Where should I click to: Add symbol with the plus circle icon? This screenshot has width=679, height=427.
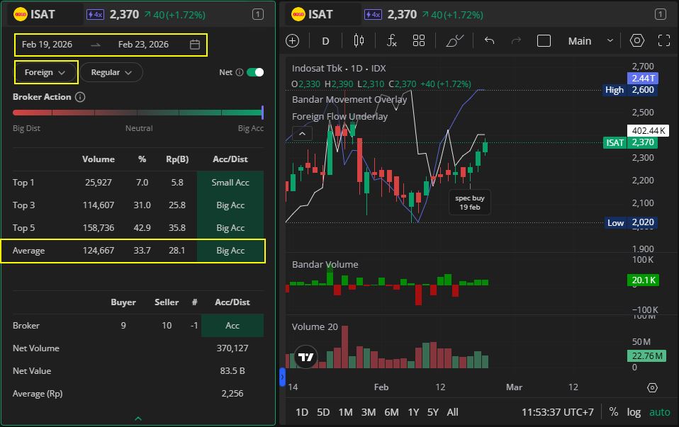[x=293, y=40]
